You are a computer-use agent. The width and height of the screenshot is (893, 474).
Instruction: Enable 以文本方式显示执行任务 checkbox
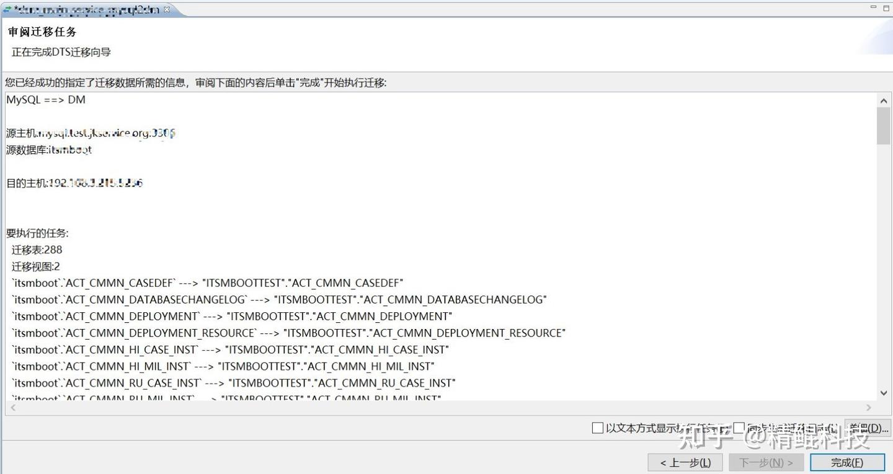coord(598,428)
